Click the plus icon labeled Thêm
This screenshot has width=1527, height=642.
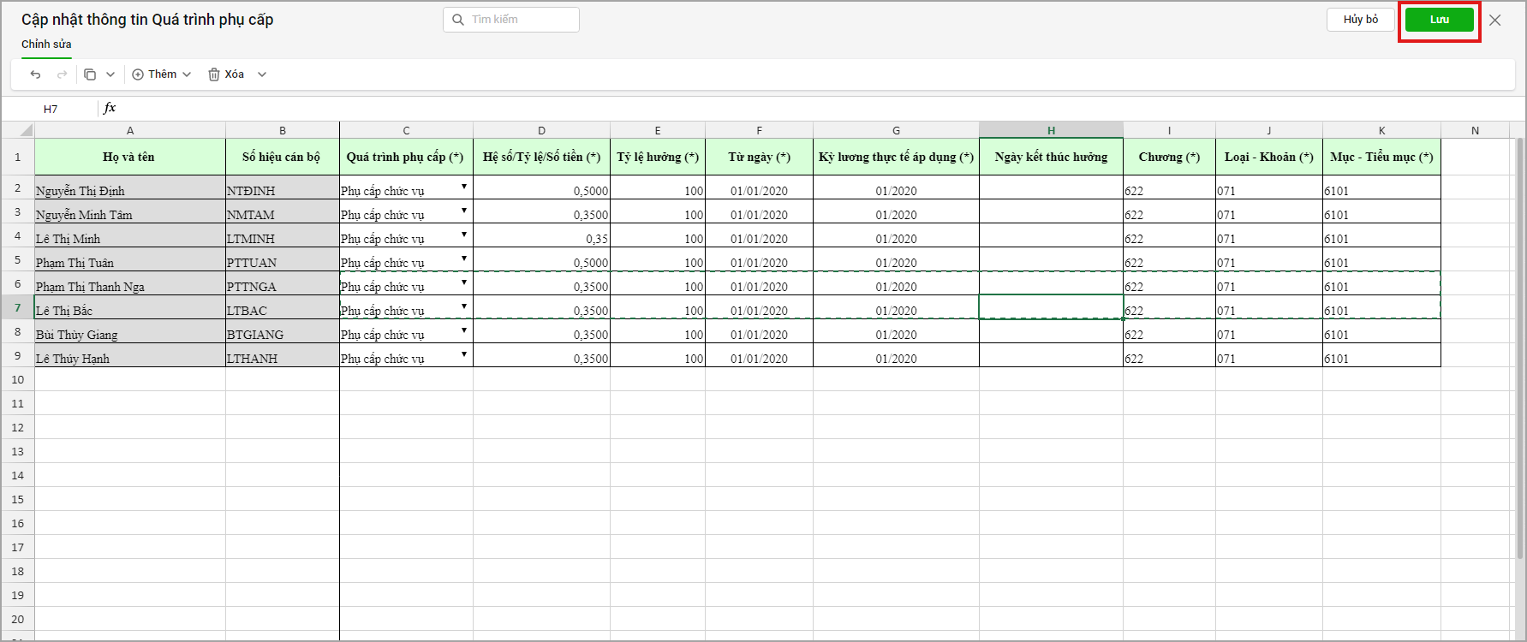[138, 74]
